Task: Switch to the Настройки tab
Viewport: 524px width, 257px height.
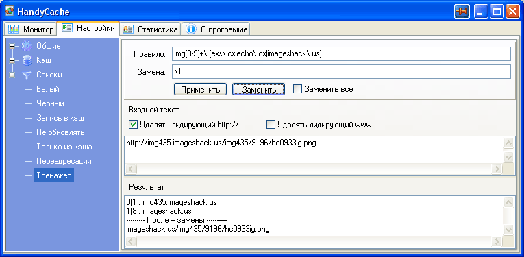Action: point(88,28)
